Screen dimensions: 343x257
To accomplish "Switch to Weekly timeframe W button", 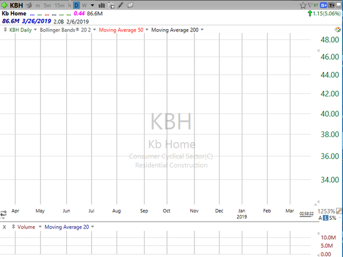I will 84,6.
